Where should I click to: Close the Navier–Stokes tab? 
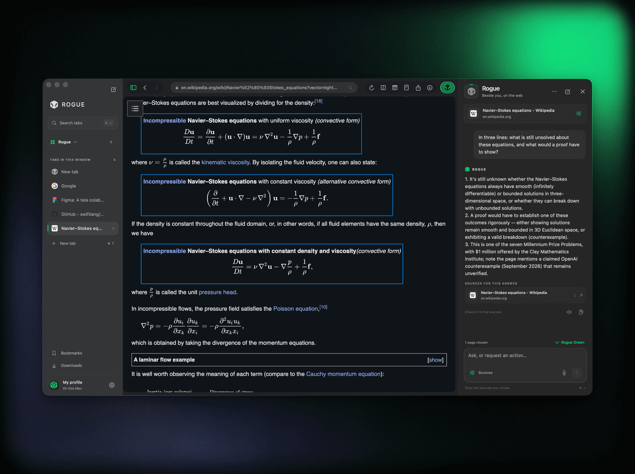tap(113, 228)
